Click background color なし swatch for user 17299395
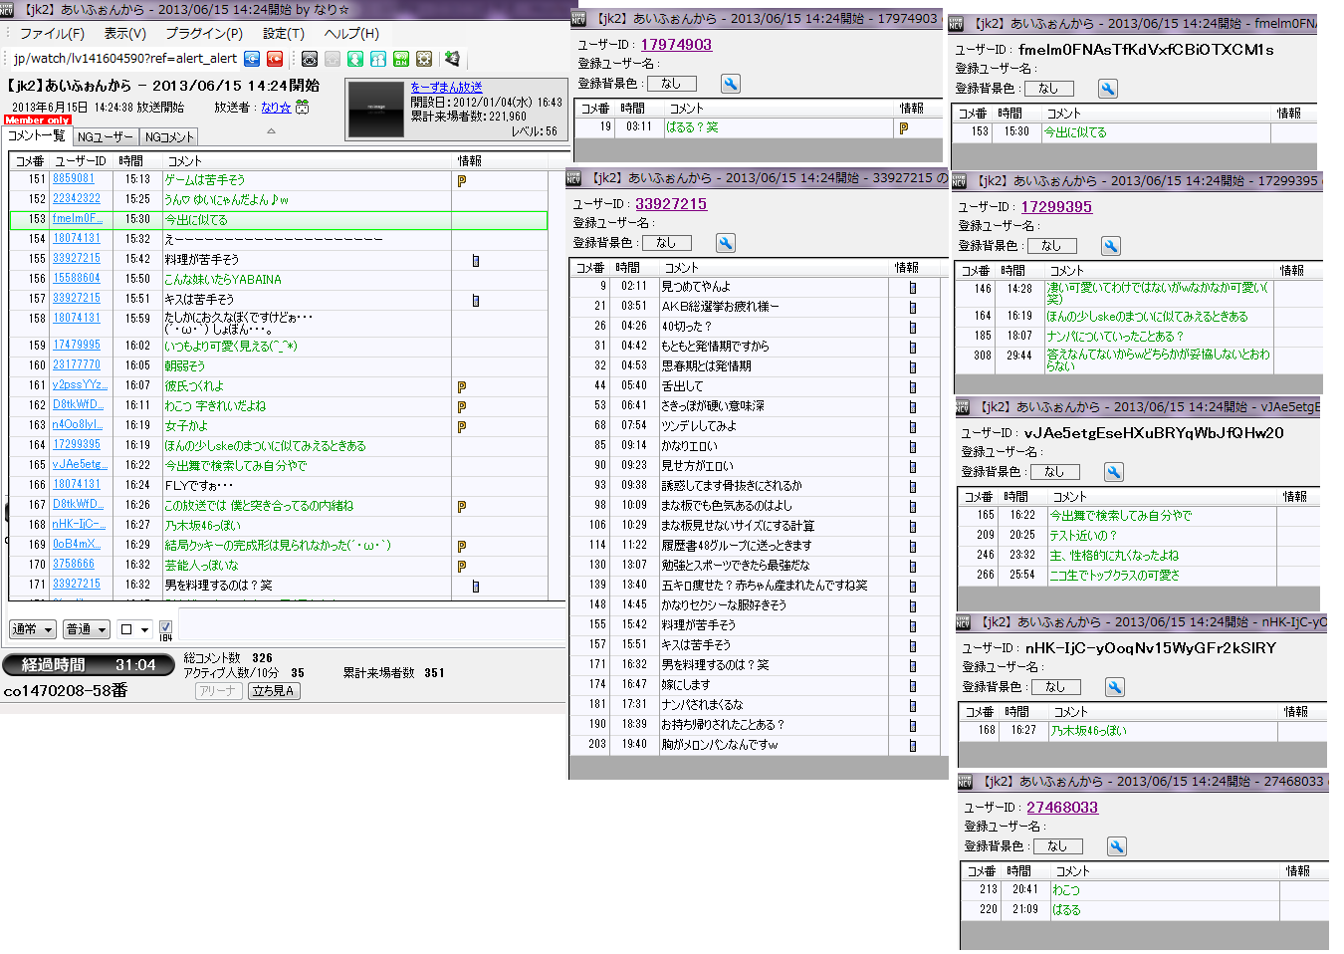Screen dimensions: 1344x954 click(1050, 246)
